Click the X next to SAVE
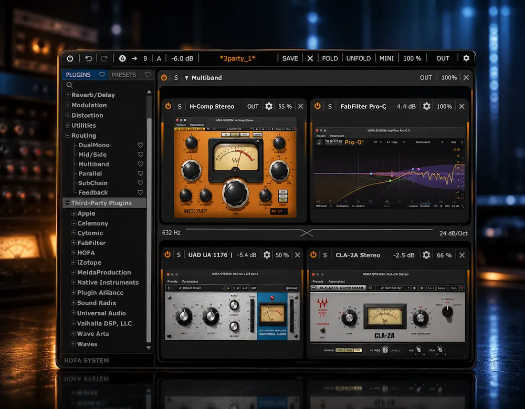525x409 pixels. [310, 58]
